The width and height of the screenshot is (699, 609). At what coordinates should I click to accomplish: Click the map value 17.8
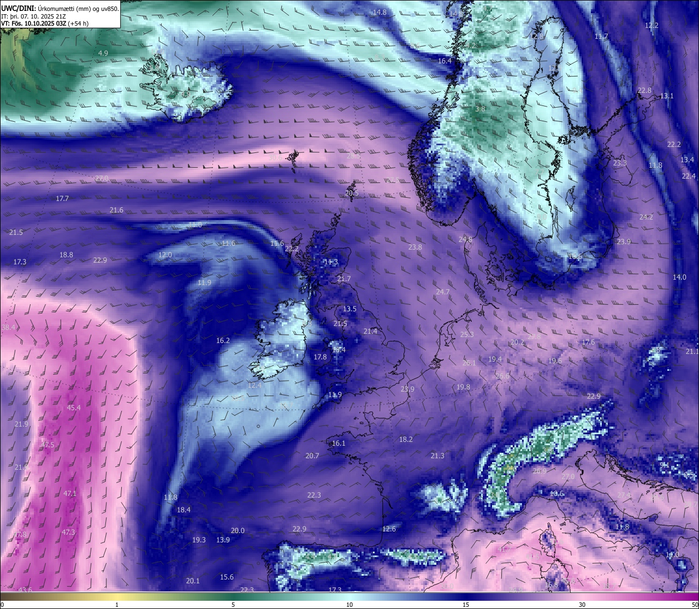(x=320, y=357)
